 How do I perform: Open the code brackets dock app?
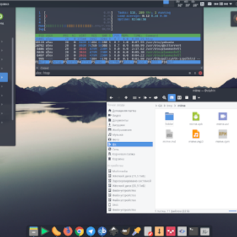coord(182,231)
